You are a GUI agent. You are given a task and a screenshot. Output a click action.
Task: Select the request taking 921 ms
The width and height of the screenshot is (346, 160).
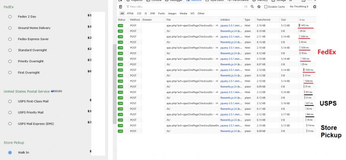(217, 92)
